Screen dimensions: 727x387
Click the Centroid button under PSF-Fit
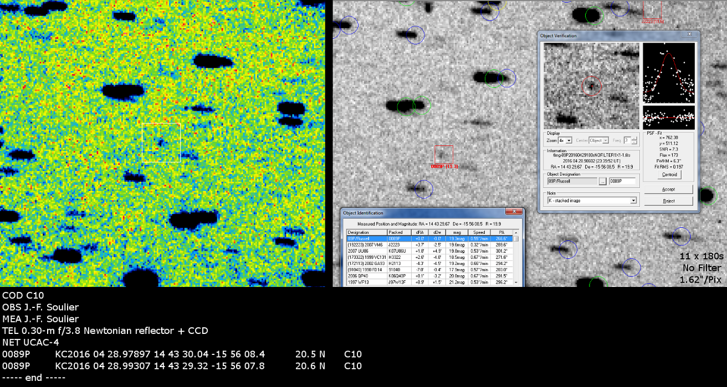pos(668,175)
